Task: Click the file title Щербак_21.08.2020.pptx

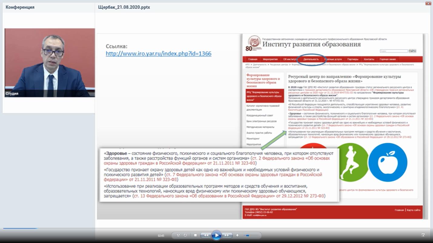Action: (x=124, y=7)
